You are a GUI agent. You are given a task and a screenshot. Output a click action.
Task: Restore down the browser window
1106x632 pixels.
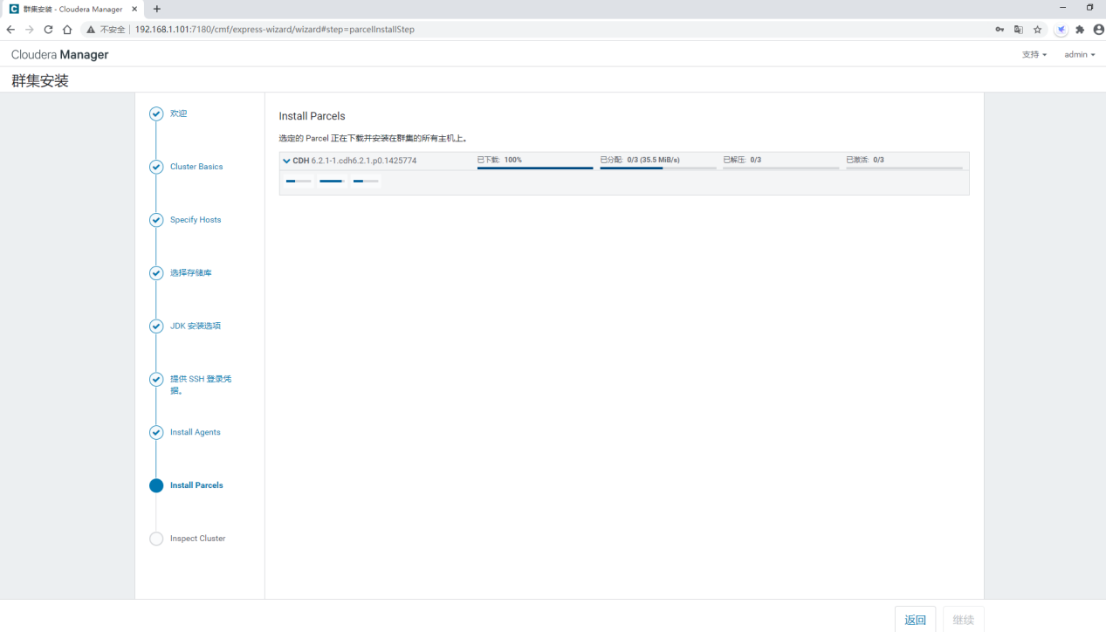pyautogui.click(x=1090, y=7)
